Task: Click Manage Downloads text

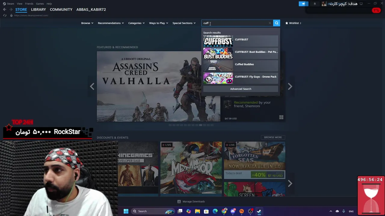Action: point(194,202)
